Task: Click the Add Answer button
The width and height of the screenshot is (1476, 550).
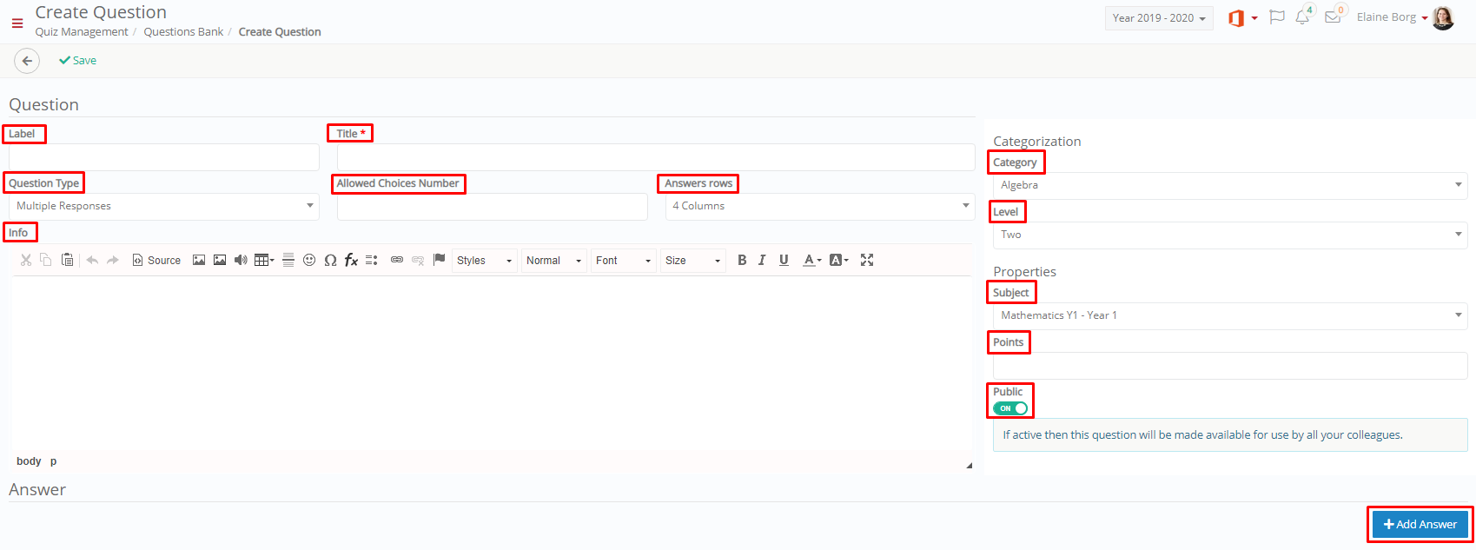Action: 1420,524
